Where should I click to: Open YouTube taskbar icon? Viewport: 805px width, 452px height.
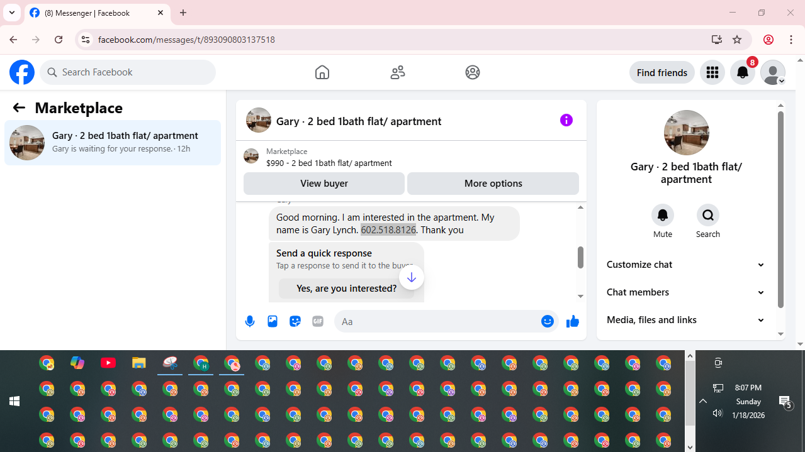(108, 363)
